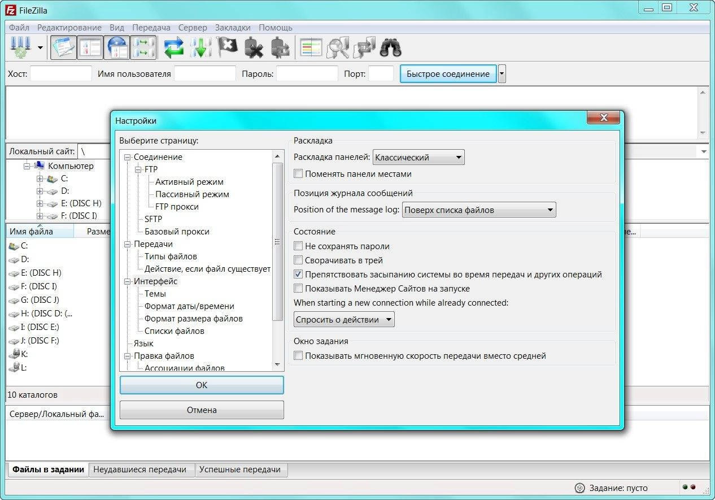Screen dimensions: 715x500
Task: Enable 'Сворачивать в трей' checkbox
Action: pyautogui.click(x=298, y=260)
